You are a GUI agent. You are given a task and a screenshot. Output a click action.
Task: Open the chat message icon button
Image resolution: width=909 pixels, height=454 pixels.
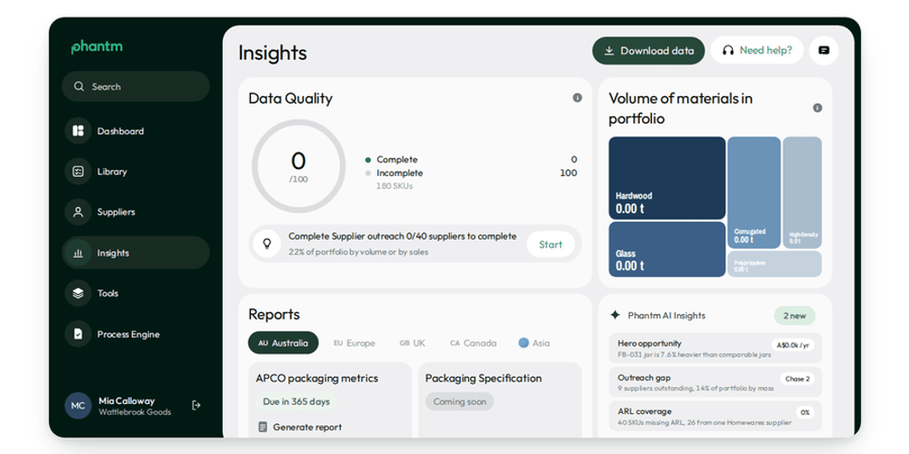[x=824, y=50]
